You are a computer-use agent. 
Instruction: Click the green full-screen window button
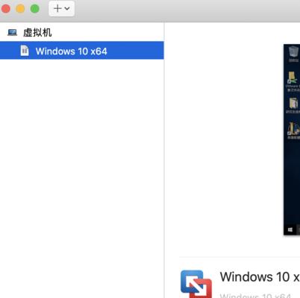[x=35, y=9]
